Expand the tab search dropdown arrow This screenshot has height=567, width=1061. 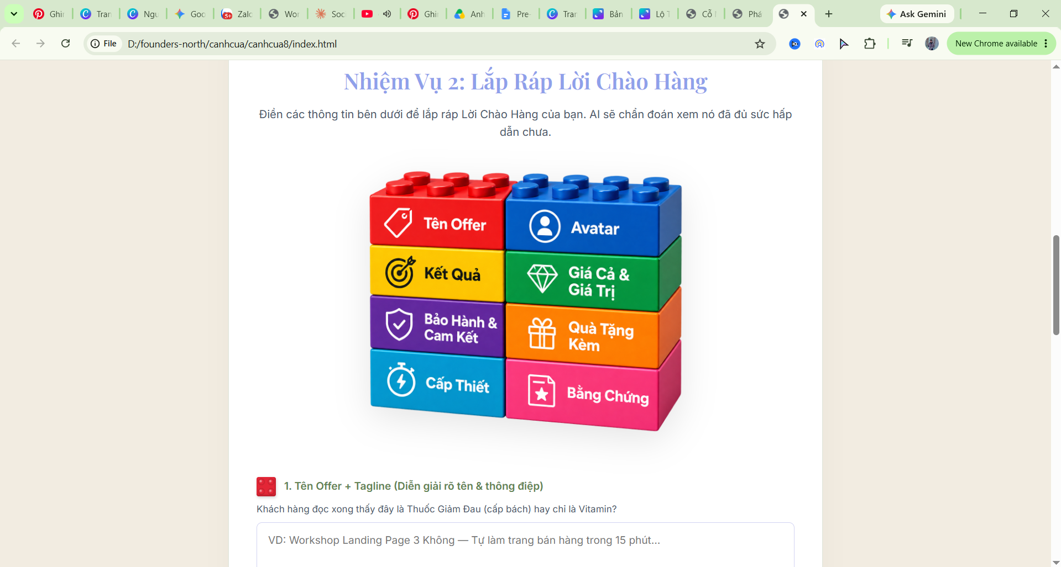(x=14, y=14)
